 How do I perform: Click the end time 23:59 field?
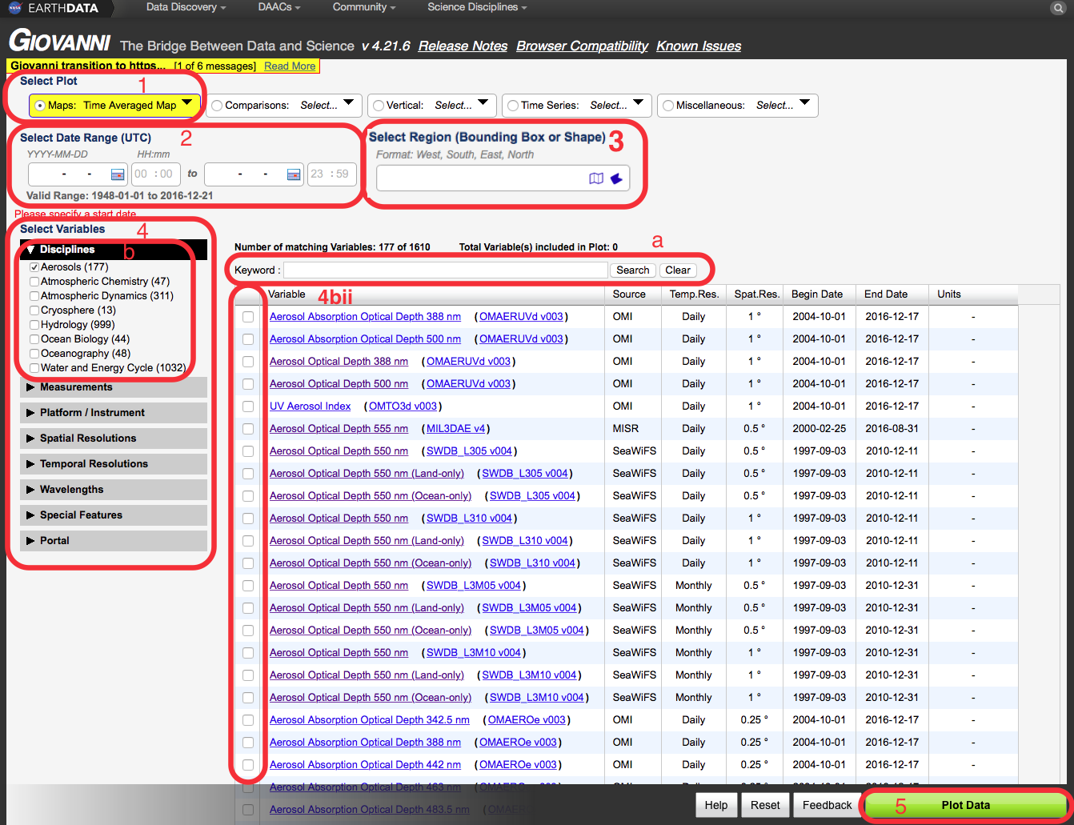331,174
